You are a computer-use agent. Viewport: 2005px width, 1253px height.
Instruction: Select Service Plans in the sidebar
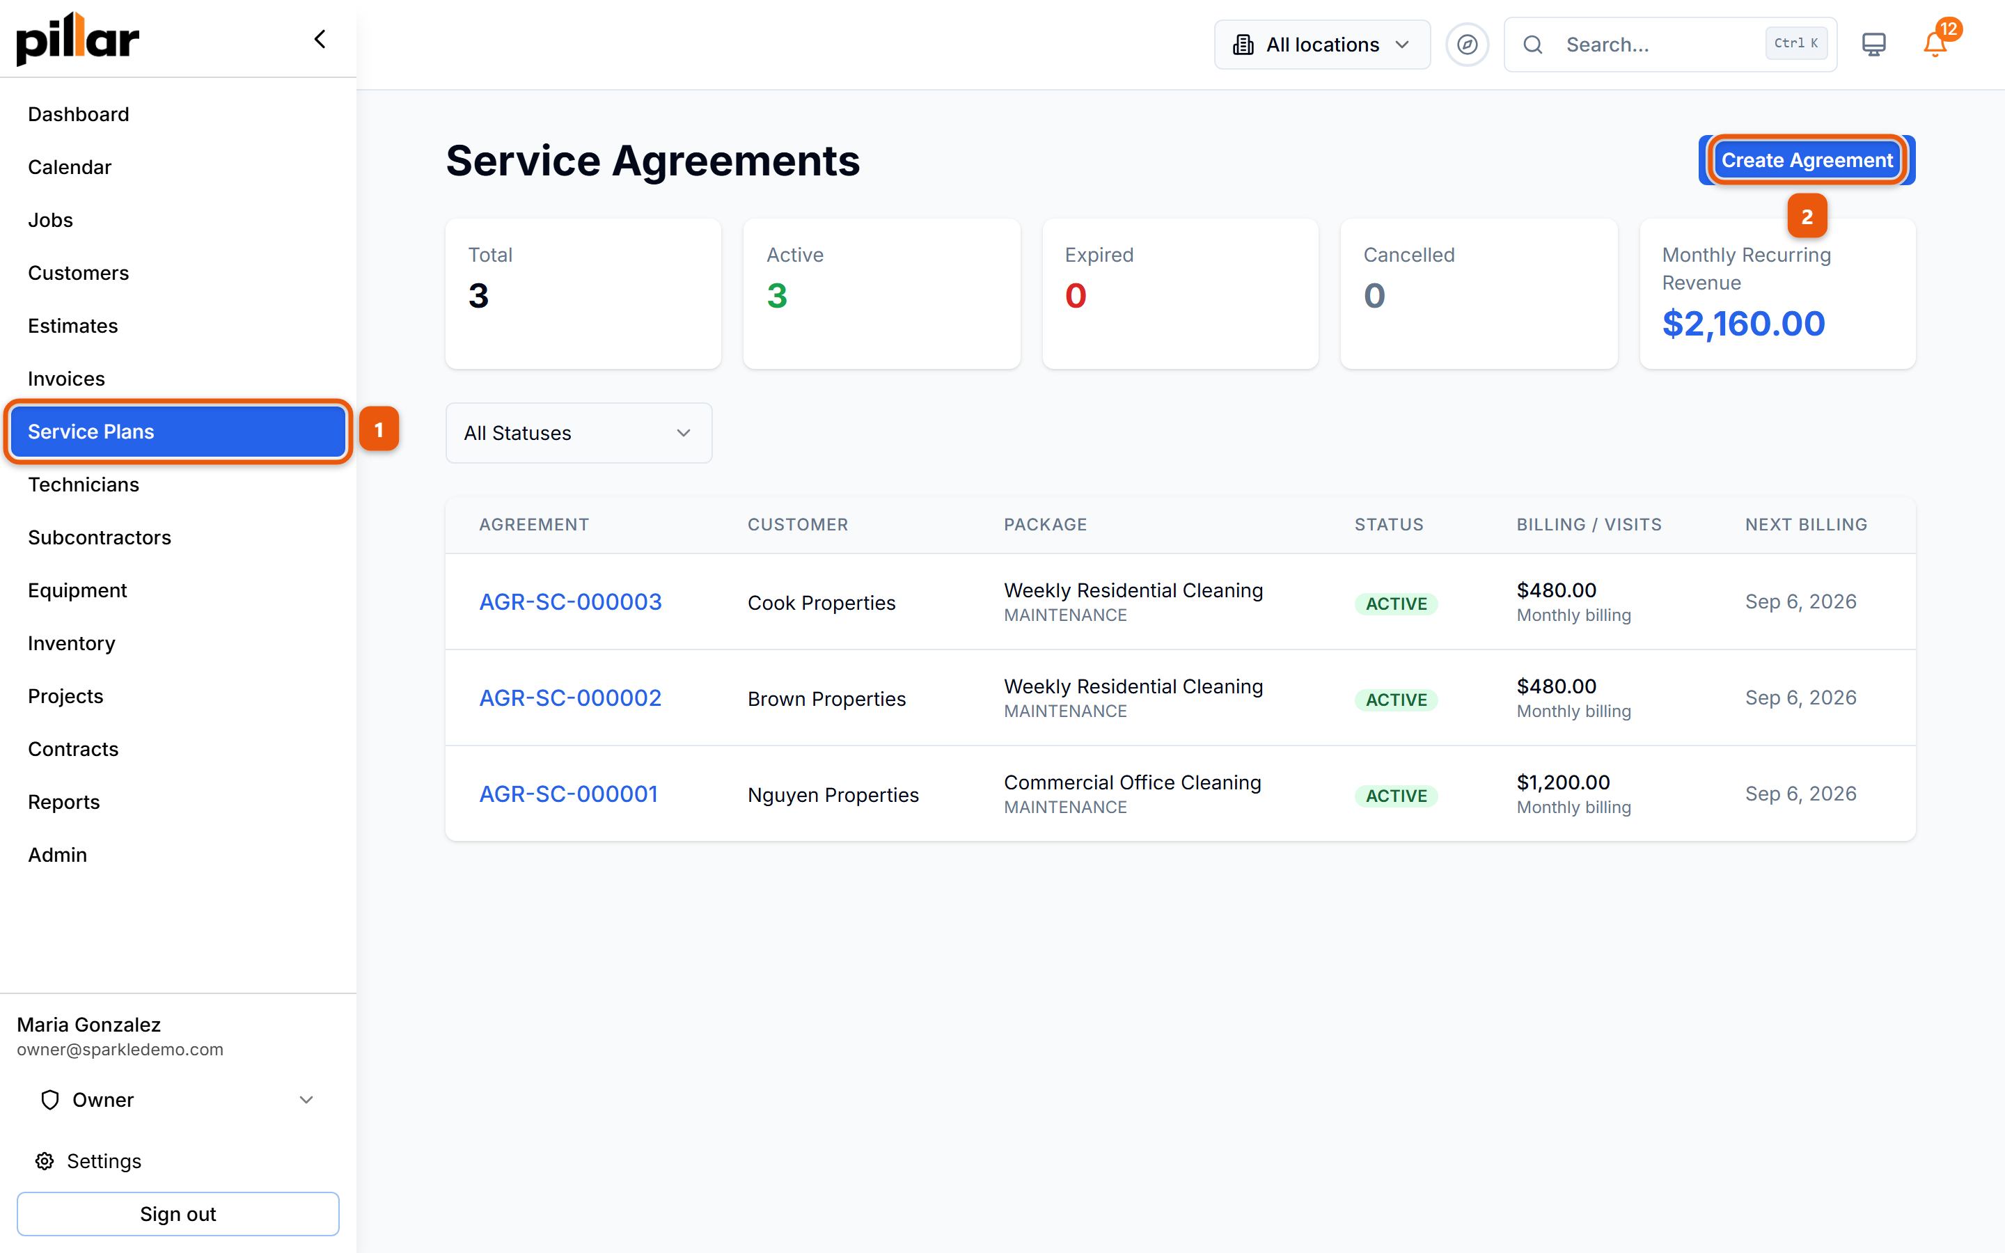(178, 432)
